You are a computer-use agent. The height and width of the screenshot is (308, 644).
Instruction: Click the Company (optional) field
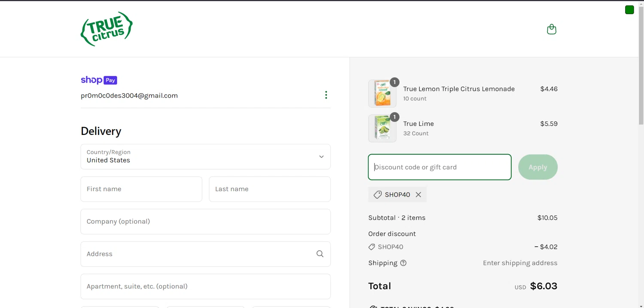[x=206, y=221]
